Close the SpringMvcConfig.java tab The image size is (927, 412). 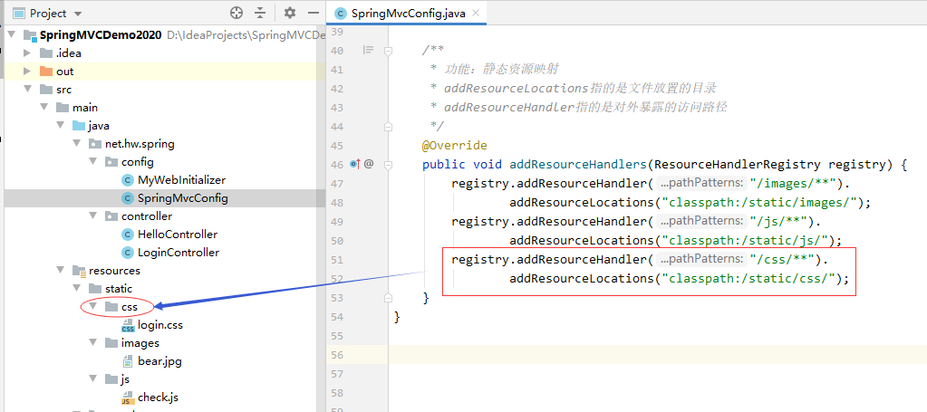click(x=477, y=13)
